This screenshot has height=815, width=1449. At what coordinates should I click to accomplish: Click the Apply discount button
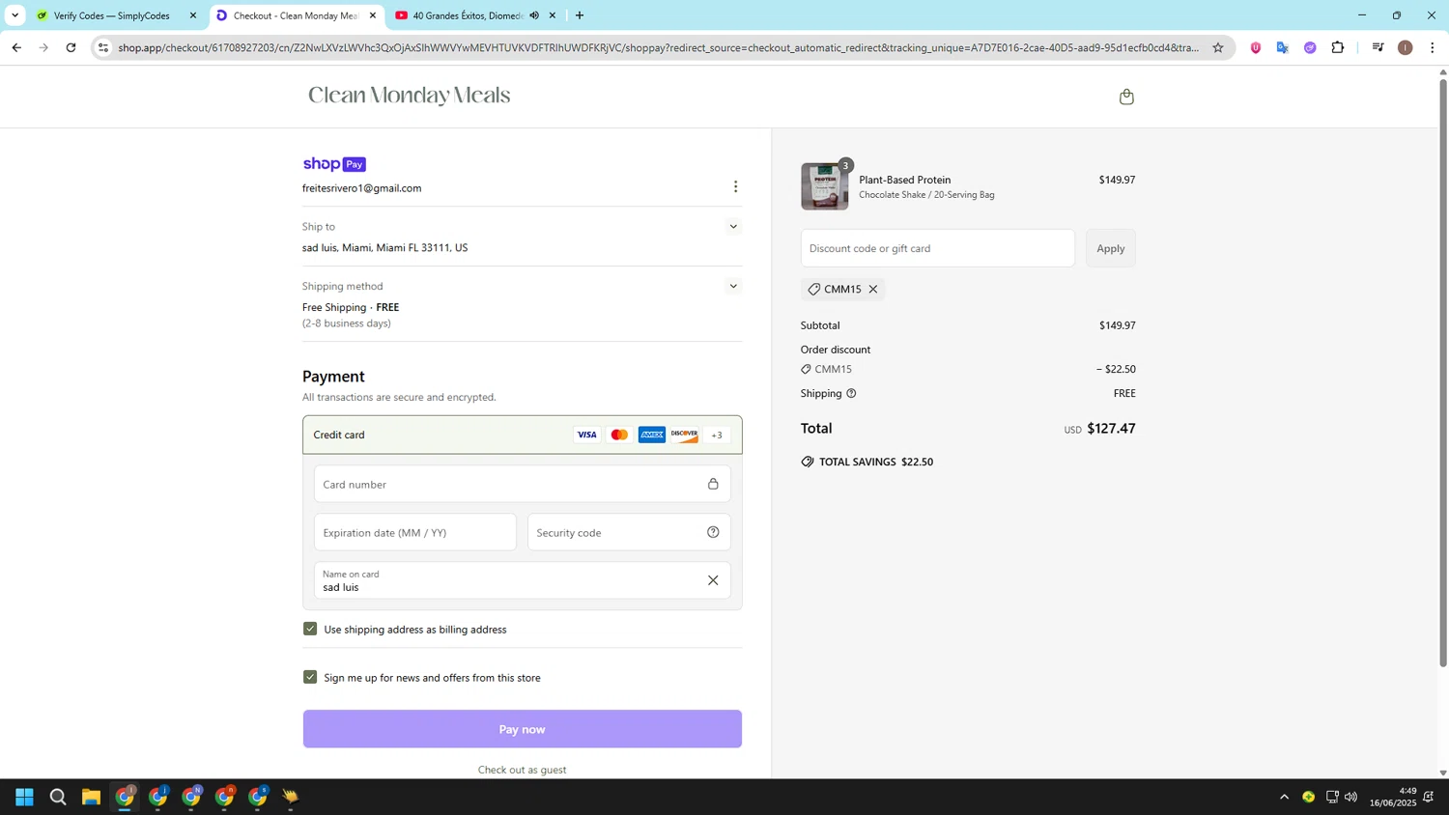click(x=1111, y=248)
